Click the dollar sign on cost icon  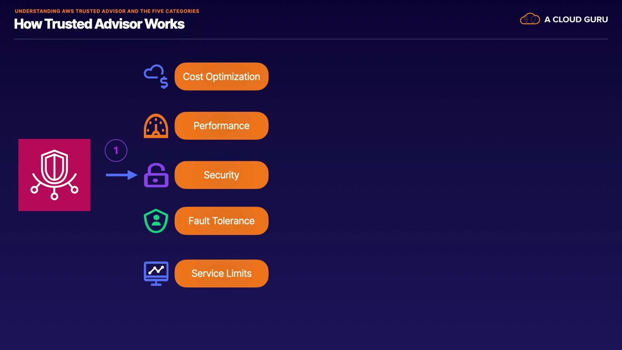164,83
